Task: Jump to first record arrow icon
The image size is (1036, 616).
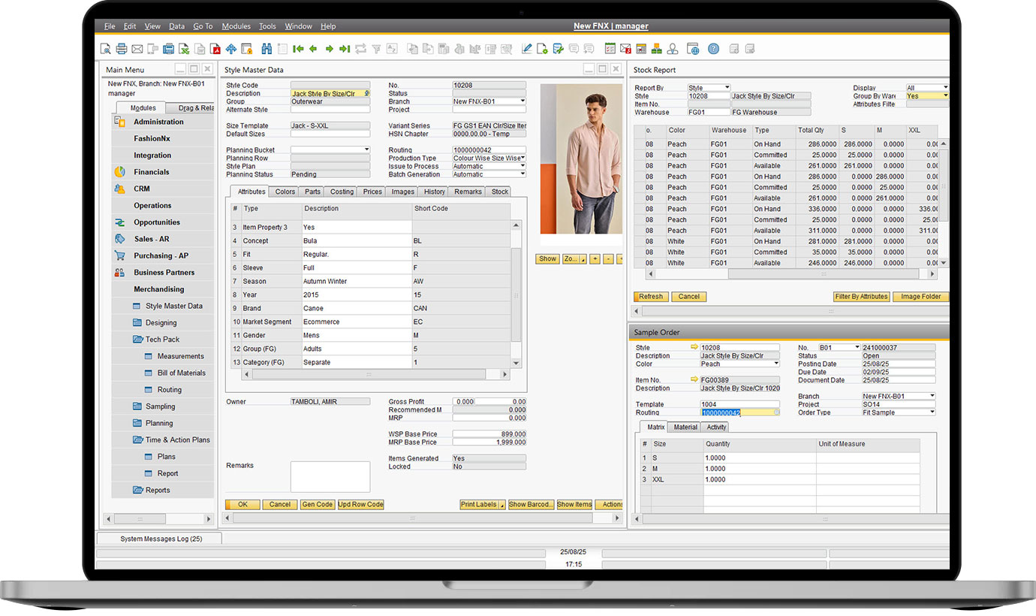Action: 298,49
